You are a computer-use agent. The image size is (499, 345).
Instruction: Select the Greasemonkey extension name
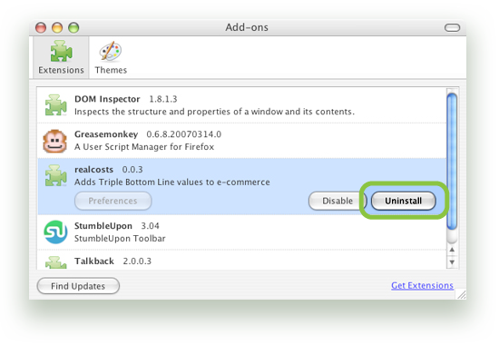[x=106, y=134]
